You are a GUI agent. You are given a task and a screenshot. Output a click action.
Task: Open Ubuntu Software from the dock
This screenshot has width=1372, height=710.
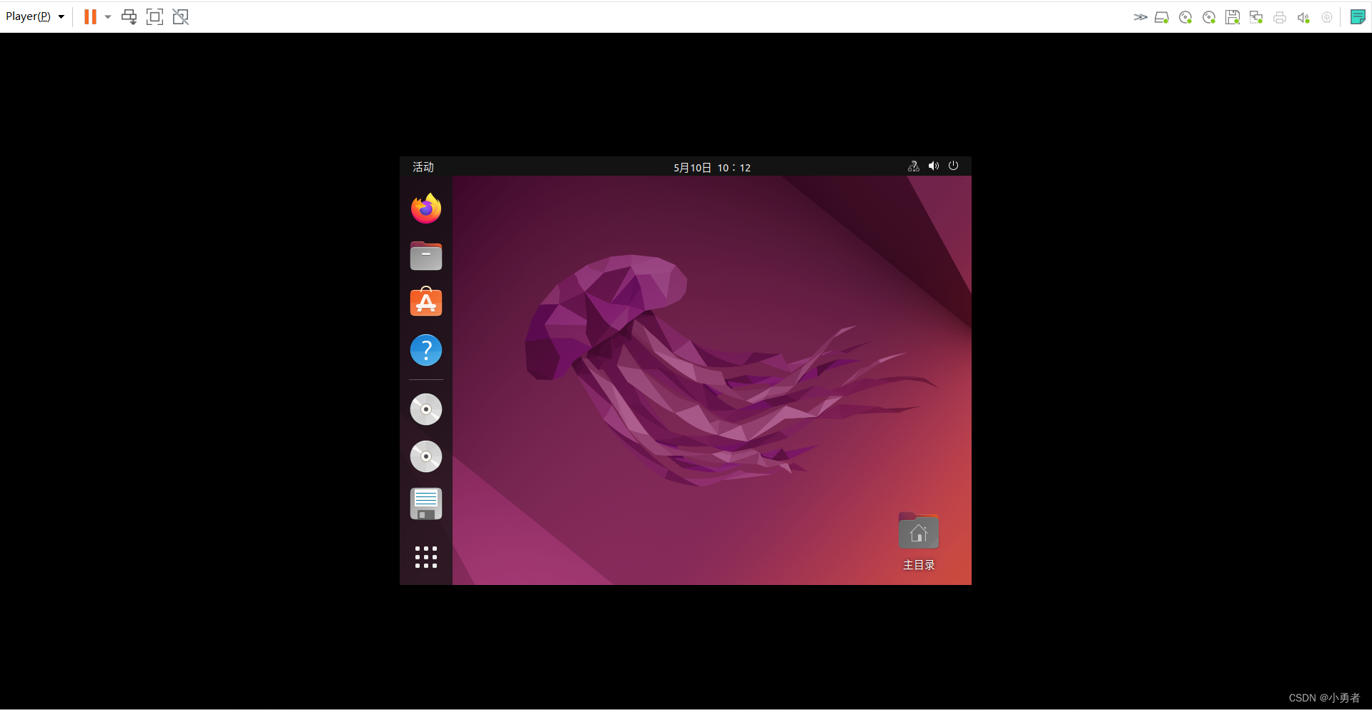coord(426,302)
